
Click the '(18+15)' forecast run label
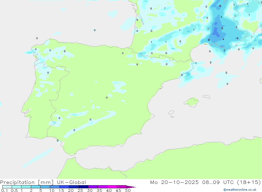pos(249,182)
